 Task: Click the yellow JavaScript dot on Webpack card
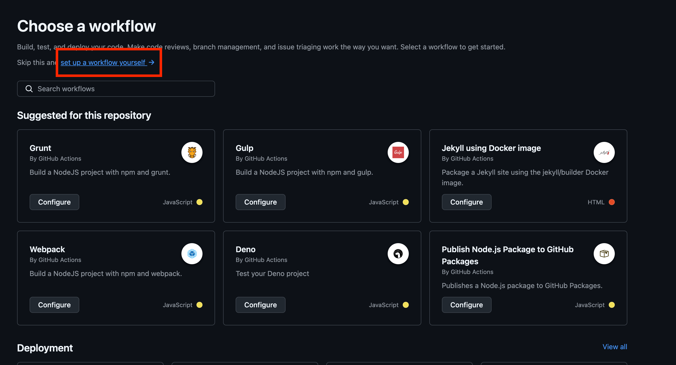coord(199,305)
